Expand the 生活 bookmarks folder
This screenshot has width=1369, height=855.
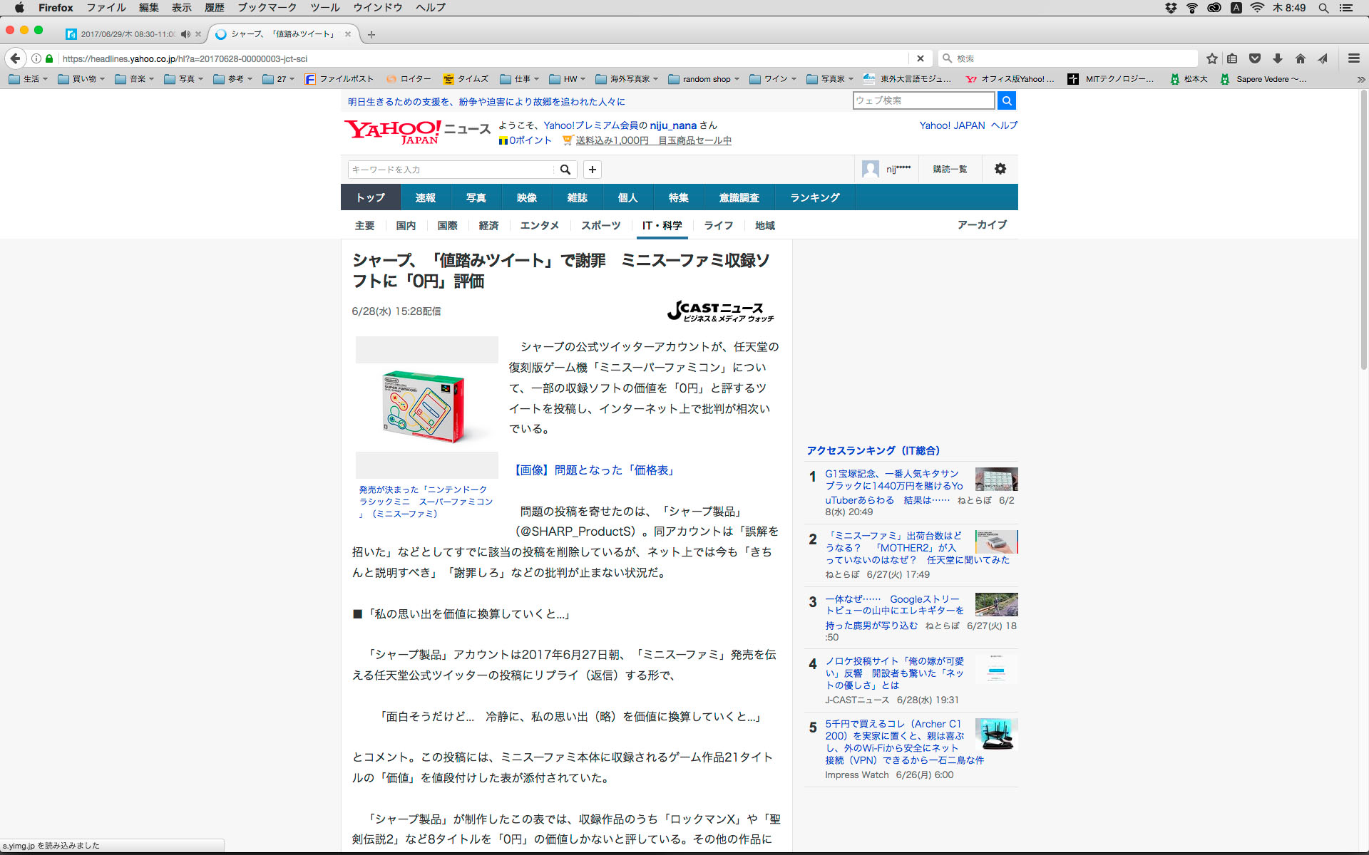pos(29,79)
